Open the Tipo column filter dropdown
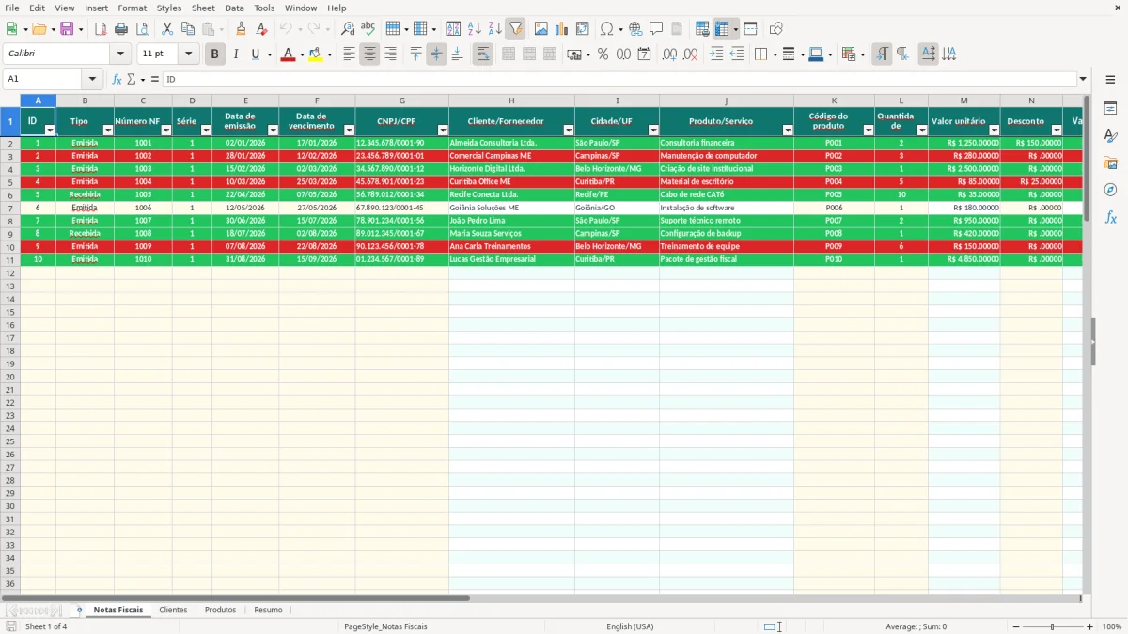 [107, 131]
